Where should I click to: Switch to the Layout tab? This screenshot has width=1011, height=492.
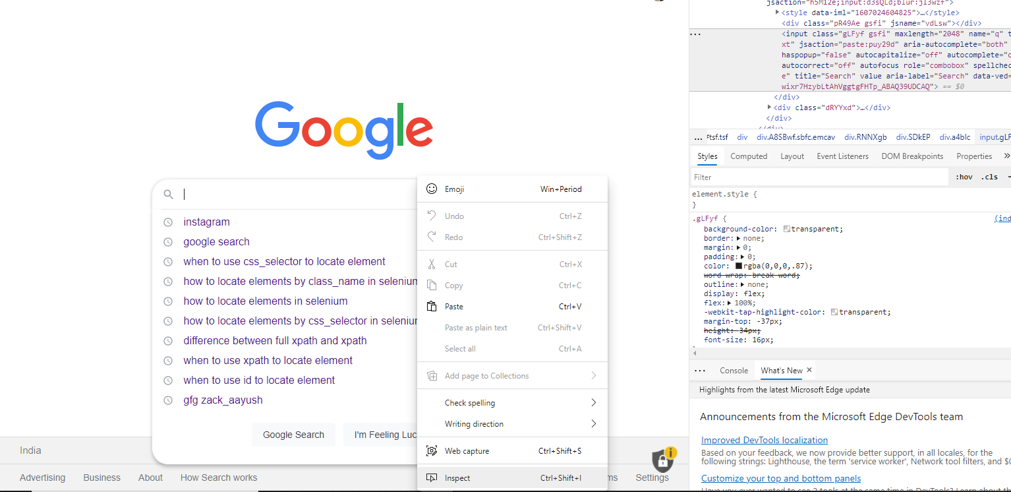pos(792,156)
